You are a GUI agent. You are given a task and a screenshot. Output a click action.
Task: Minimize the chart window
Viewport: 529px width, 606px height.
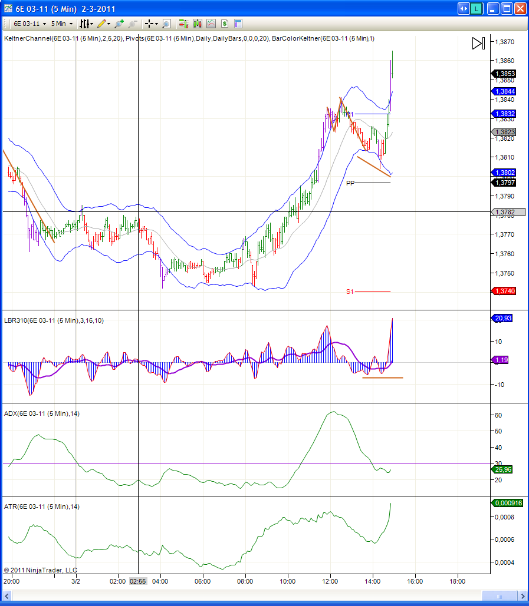click(492, 8)
